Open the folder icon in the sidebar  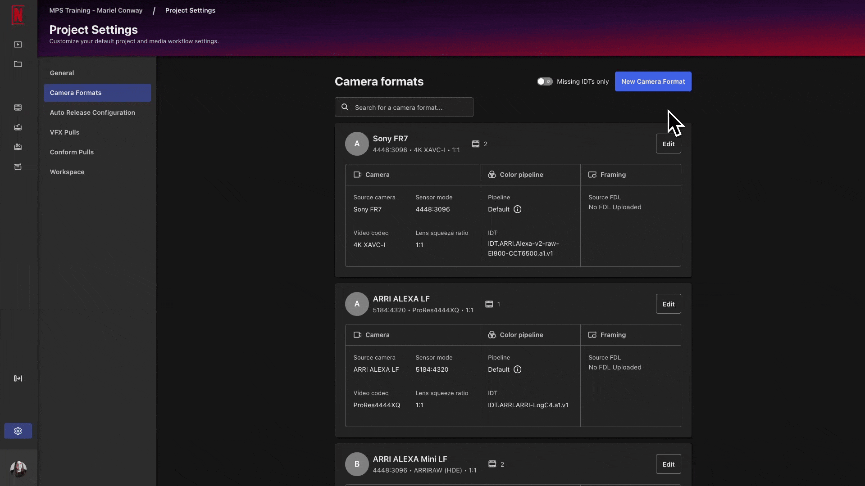coord(18,64)
